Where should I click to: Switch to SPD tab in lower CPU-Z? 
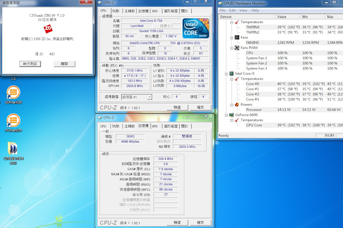pos(155,126)
